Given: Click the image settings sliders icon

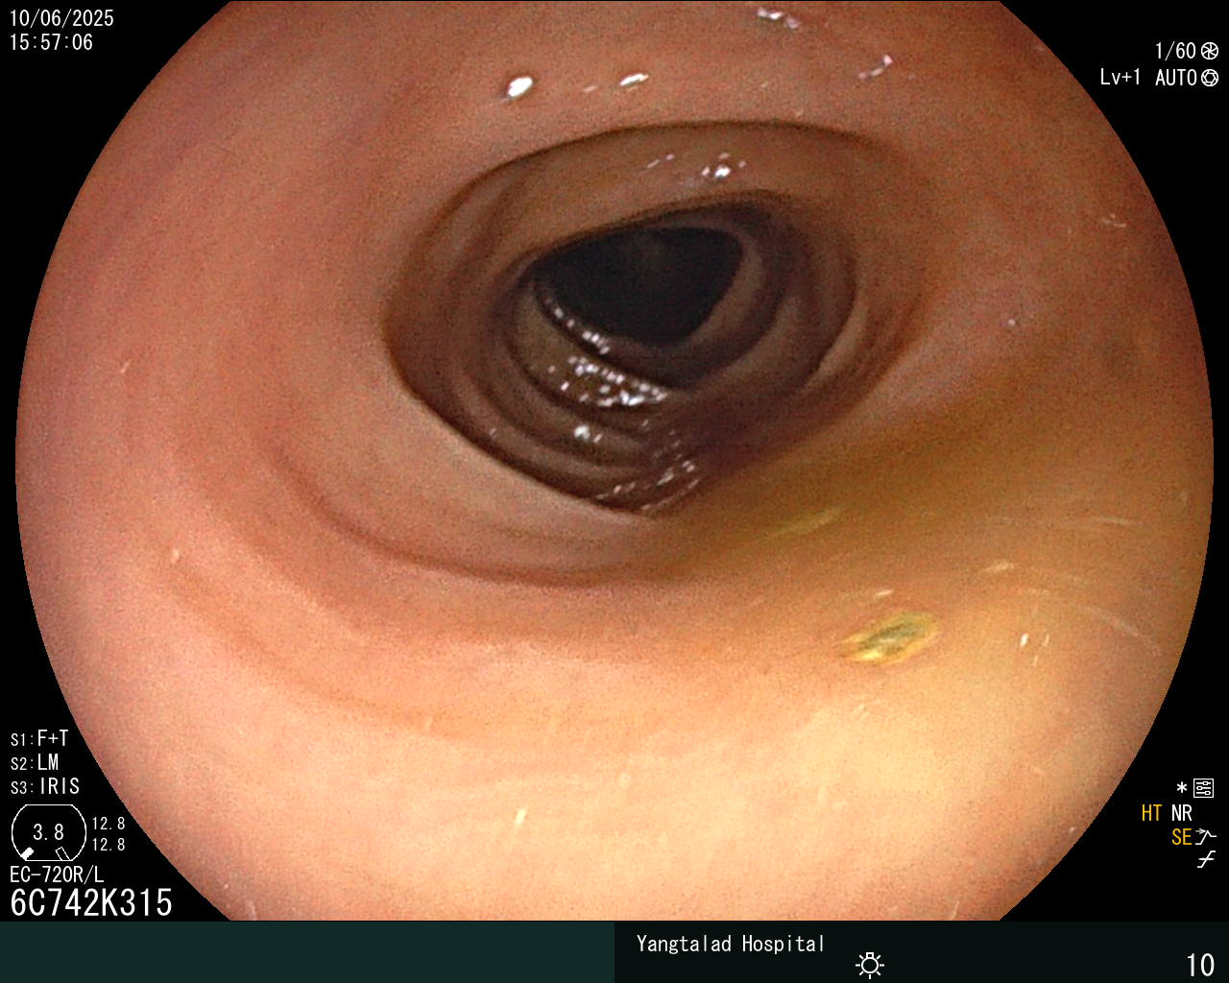Looking at the screenshot, I should click(x=1203, y=789).
